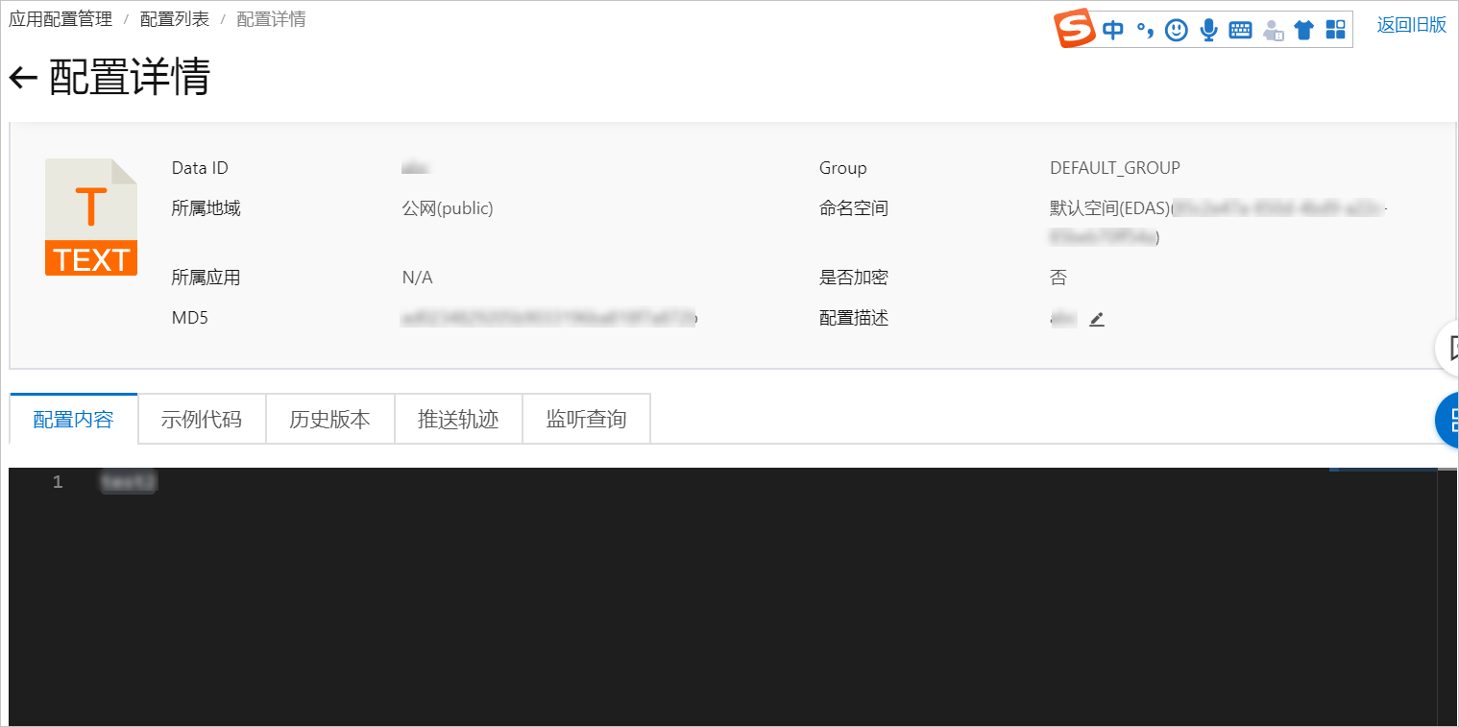
Task: Click the N/A value for 所属应用
Action: [x=418, y=278]
